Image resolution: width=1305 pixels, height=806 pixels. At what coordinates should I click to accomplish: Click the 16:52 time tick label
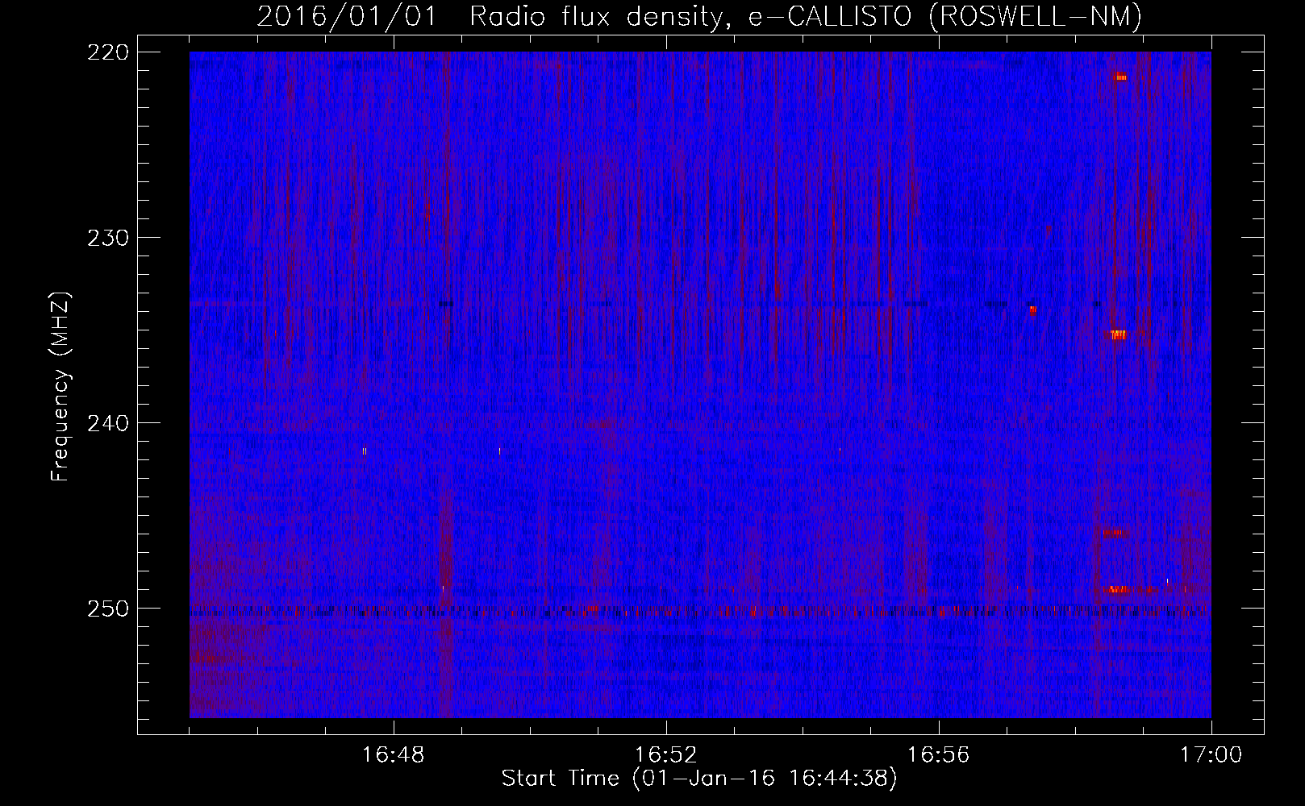click(x=665, y=755)
